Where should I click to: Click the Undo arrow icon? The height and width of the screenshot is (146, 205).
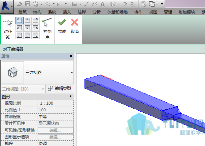tap(48, 4)
